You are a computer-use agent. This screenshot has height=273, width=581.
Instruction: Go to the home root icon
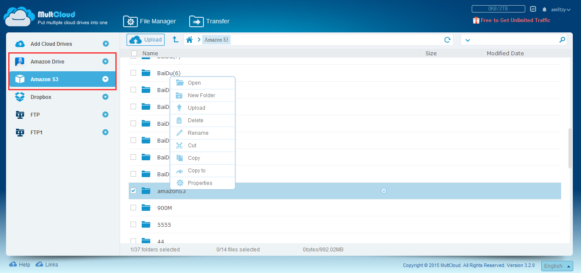pyautogui.click(x=189, y=40)
